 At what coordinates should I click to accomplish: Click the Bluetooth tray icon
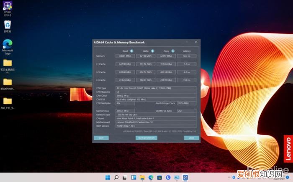tap(234, 177)
